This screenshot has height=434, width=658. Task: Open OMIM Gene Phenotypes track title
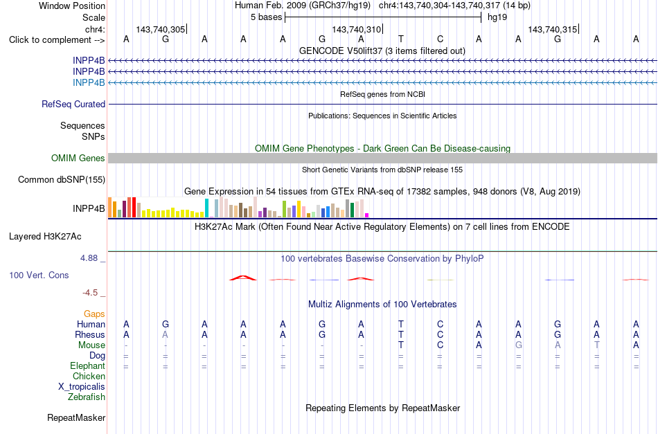[x=382, y=148]
